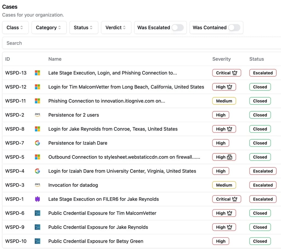Click Microsoft icon in WSPD-5 row
Viewport: 281px width, 249px height.
37,157
